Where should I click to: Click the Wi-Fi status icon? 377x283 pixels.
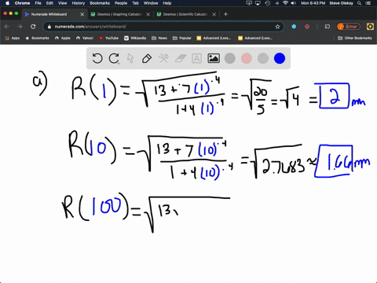click(285, 3)
